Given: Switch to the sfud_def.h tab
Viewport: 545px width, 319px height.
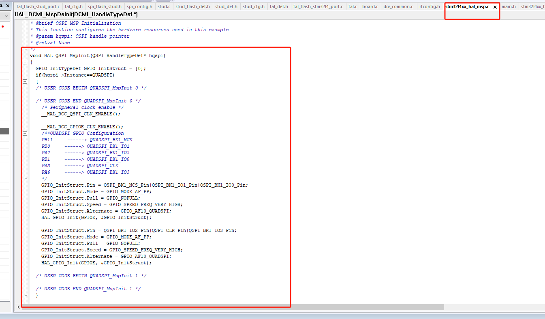Looking at the screenshot, I should pyautogui.click(x=227, y=6).
